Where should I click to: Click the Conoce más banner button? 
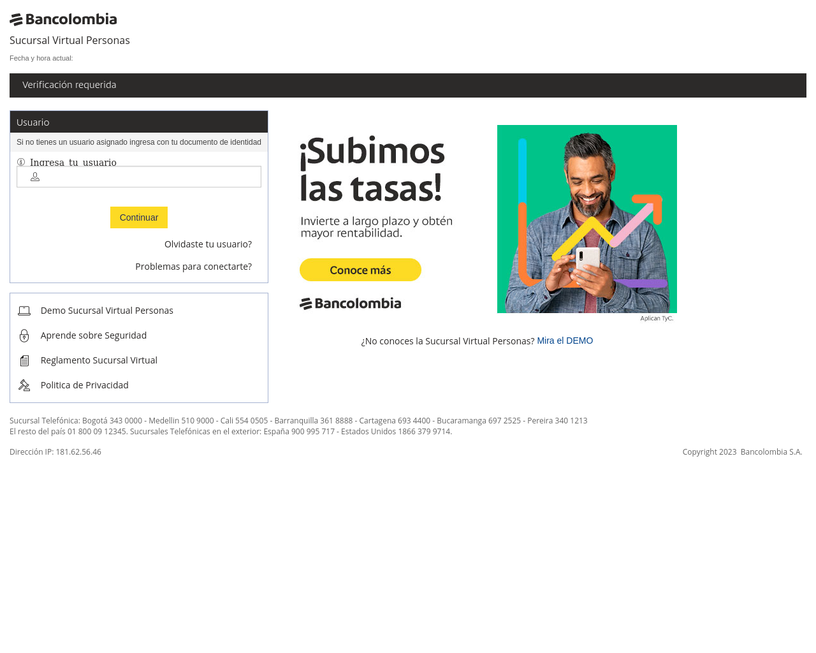point(360,270)
